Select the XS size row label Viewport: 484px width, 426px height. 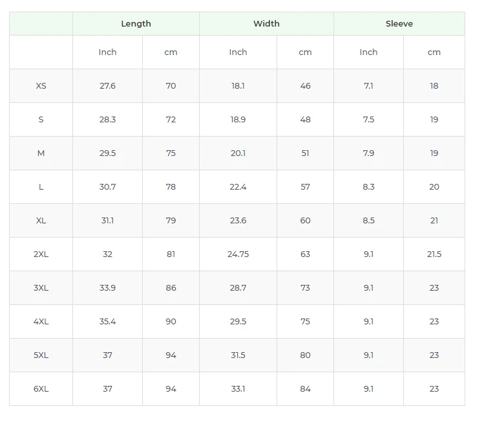(x=41, y=85)
